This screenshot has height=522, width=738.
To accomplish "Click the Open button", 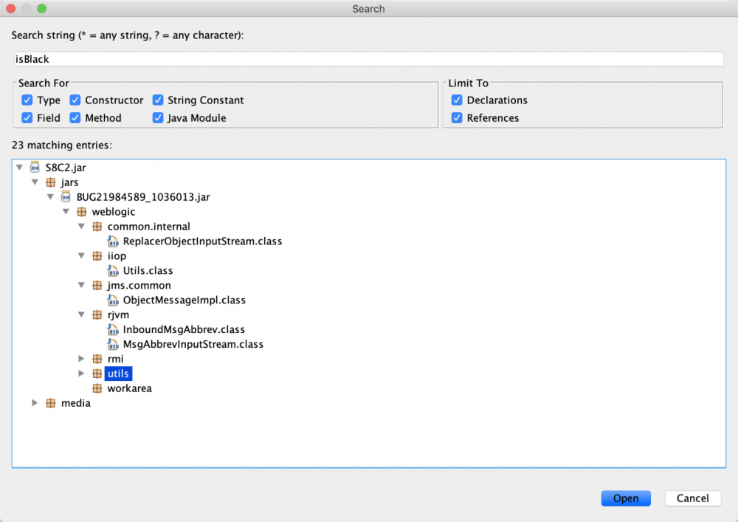I will pos(626,498).
